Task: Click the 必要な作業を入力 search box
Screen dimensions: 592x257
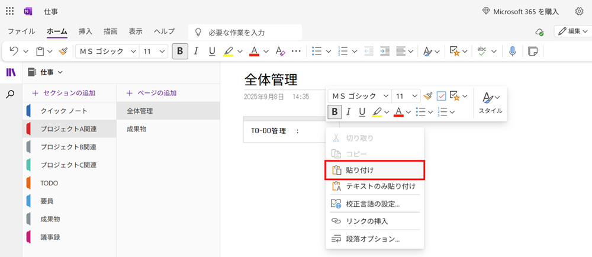Action: point(245,33)
